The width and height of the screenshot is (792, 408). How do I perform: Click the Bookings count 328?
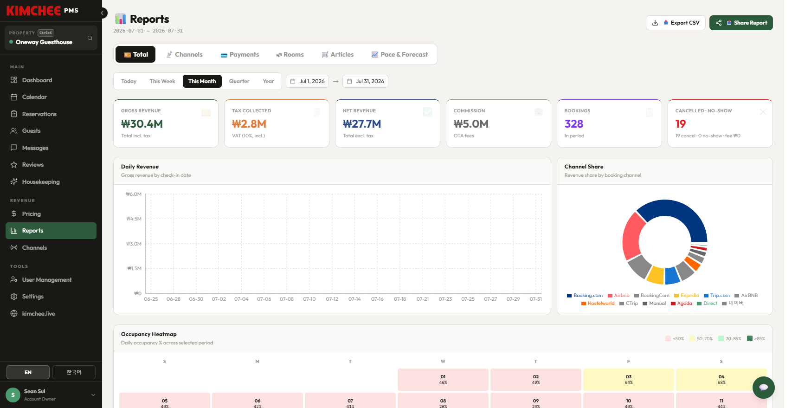[x=574, y=124]
